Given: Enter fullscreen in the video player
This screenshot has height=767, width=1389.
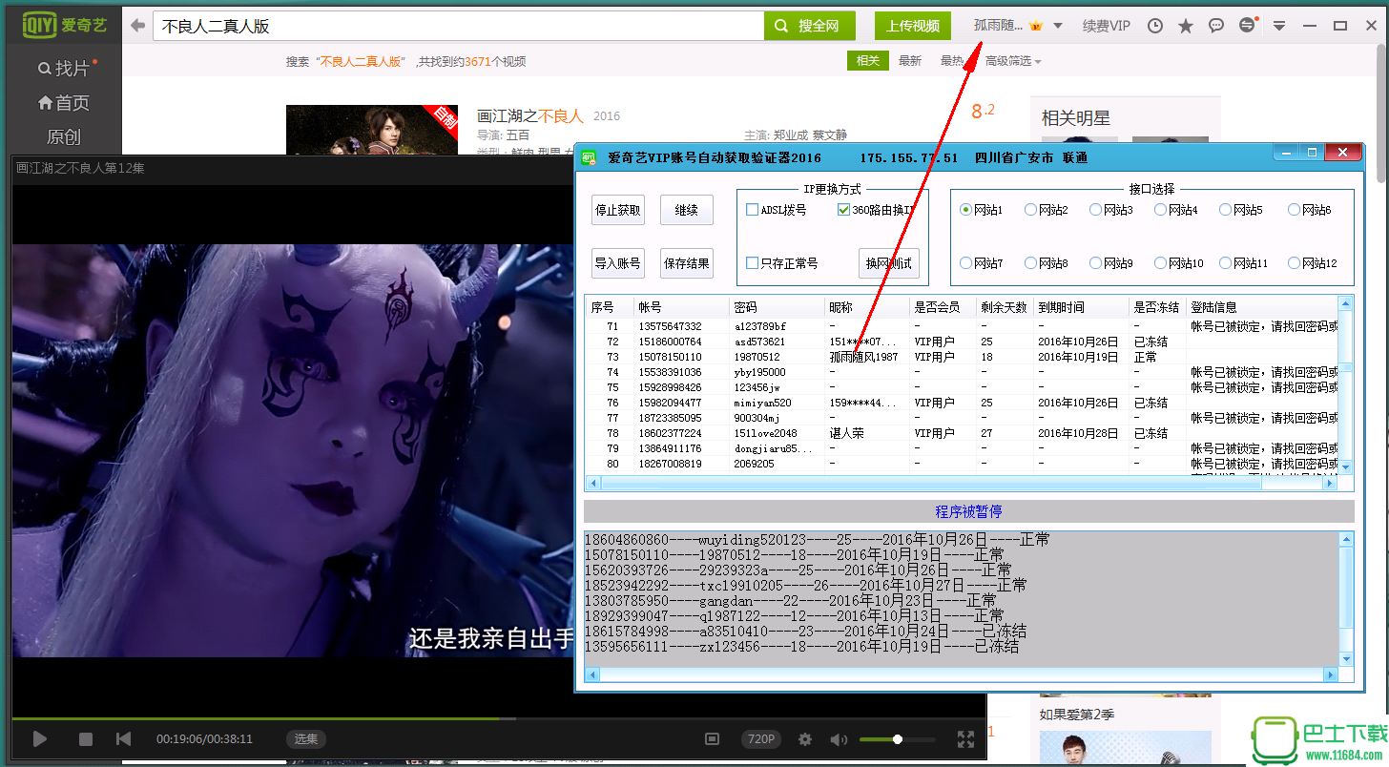Looking at the screenshot, I should [965, 738].
